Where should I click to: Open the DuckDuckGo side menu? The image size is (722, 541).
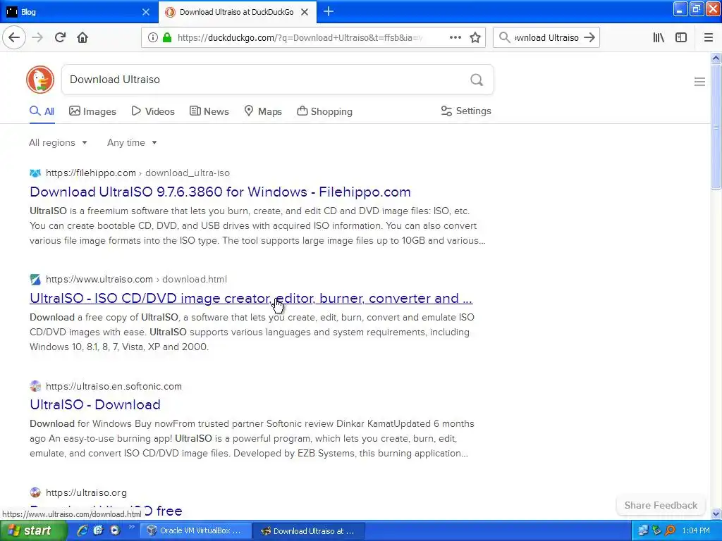[x=699, y=82]
